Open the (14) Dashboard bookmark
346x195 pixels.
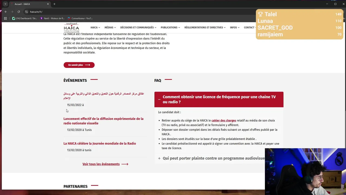pyautogui.click(x=25, y=18)
